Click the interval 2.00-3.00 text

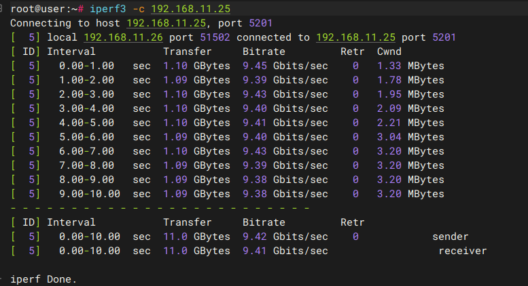click(x=86, y=94)
